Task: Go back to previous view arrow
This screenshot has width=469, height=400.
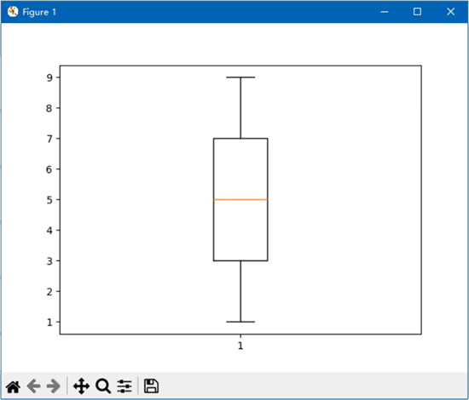Action: 33,386
